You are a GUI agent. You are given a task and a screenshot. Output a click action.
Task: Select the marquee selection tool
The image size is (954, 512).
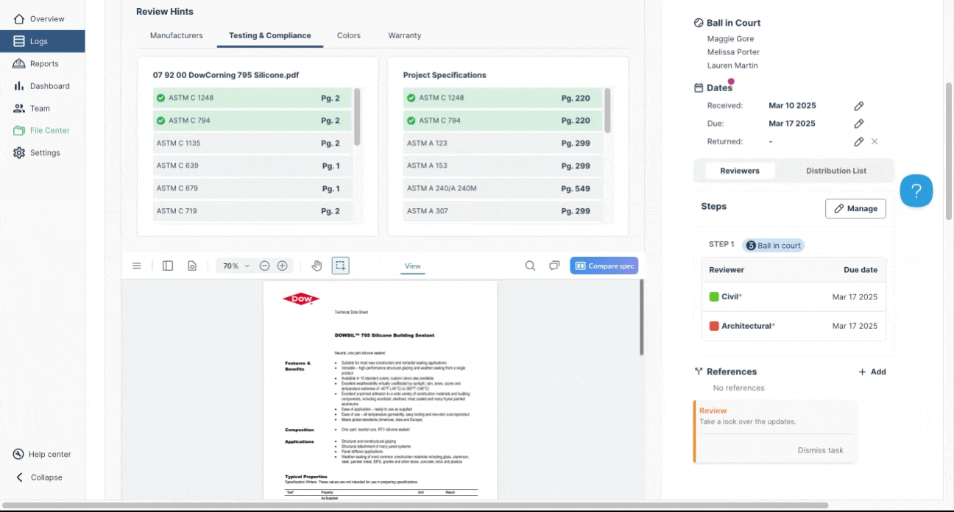pos(340,266)
